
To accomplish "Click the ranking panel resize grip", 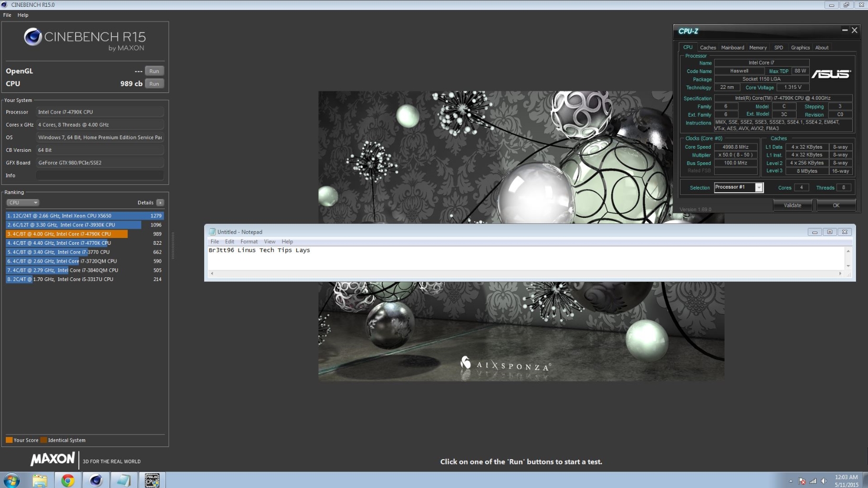I will (x=172, y=245).
